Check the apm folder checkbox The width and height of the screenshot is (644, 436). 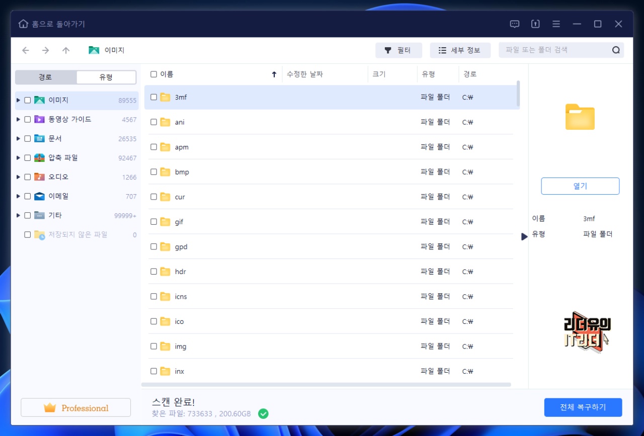(x=153, y=147)
